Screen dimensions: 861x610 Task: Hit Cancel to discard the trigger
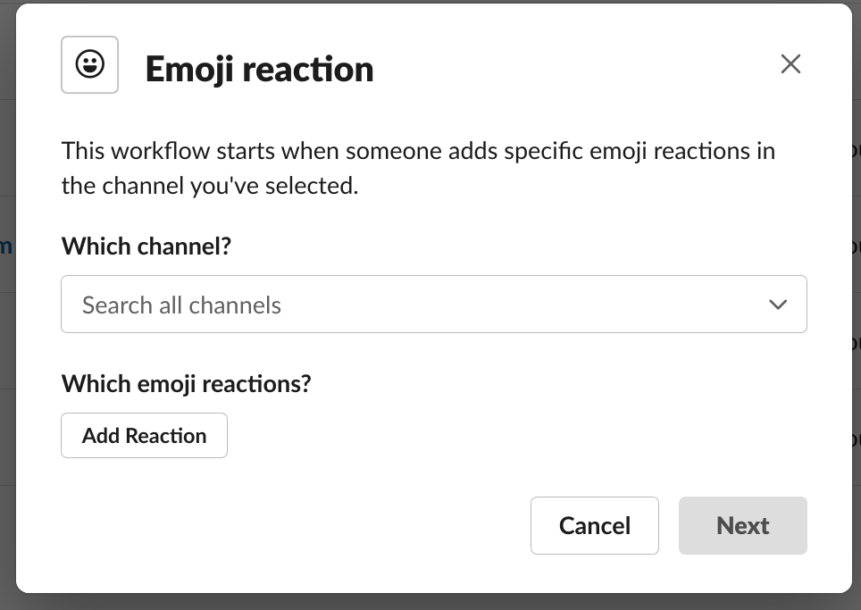594,525
